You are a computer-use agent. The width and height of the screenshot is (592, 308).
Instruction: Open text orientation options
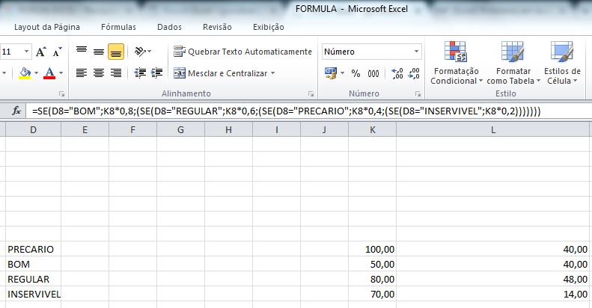143,52
